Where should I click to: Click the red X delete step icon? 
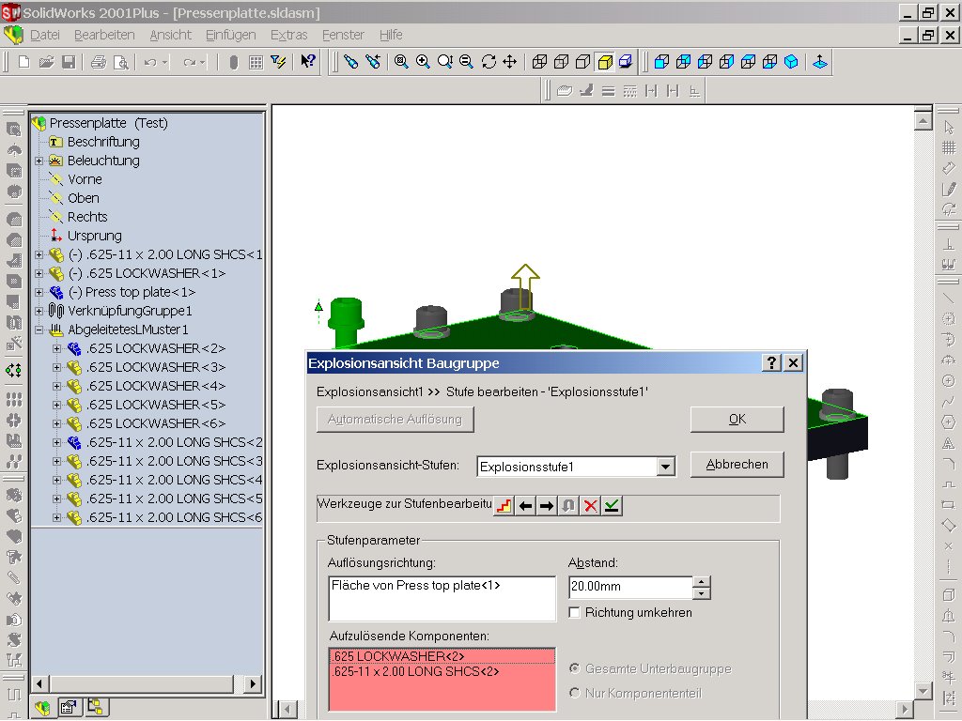[590, 506]
